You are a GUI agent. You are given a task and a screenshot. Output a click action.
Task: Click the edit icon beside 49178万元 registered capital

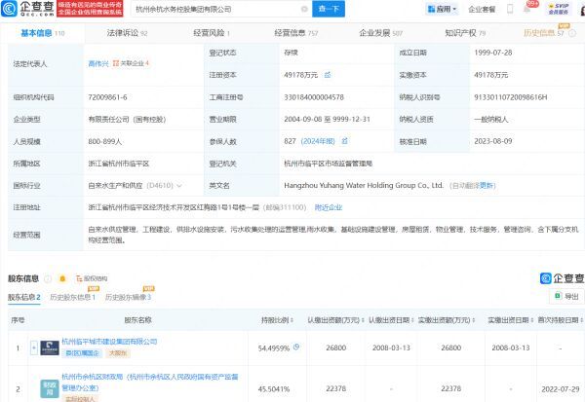click(x=328, y=75)
